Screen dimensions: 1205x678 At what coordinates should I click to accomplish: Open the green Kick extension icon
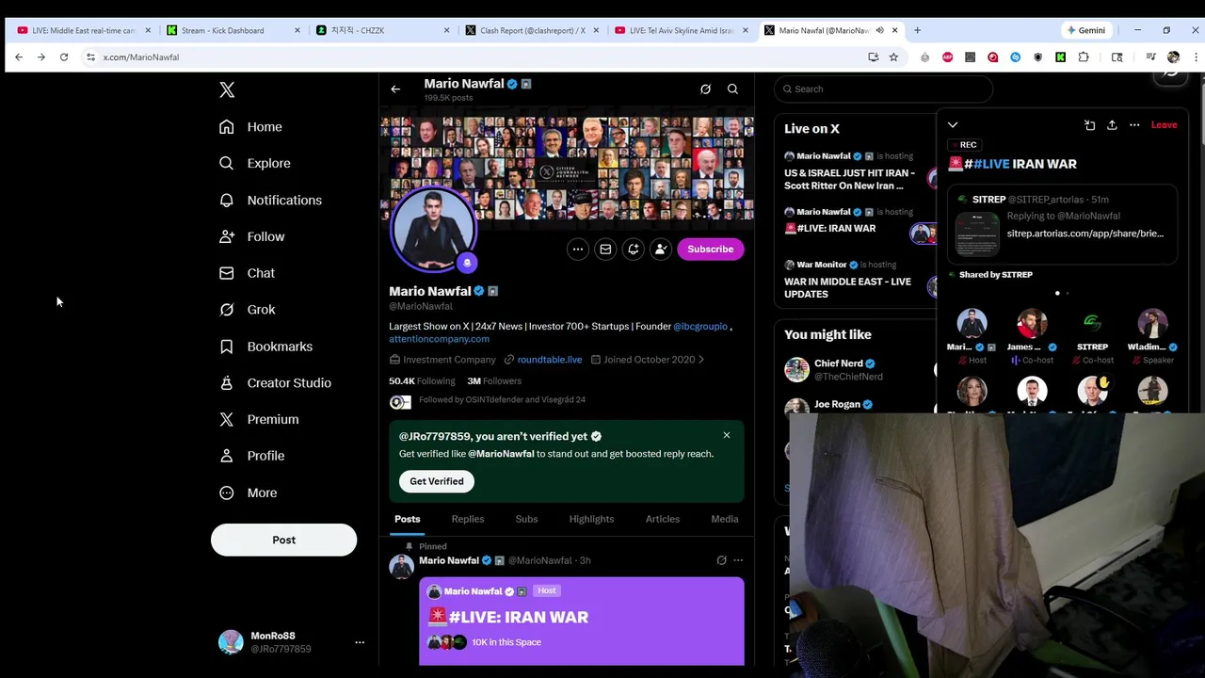[1060, 57]
